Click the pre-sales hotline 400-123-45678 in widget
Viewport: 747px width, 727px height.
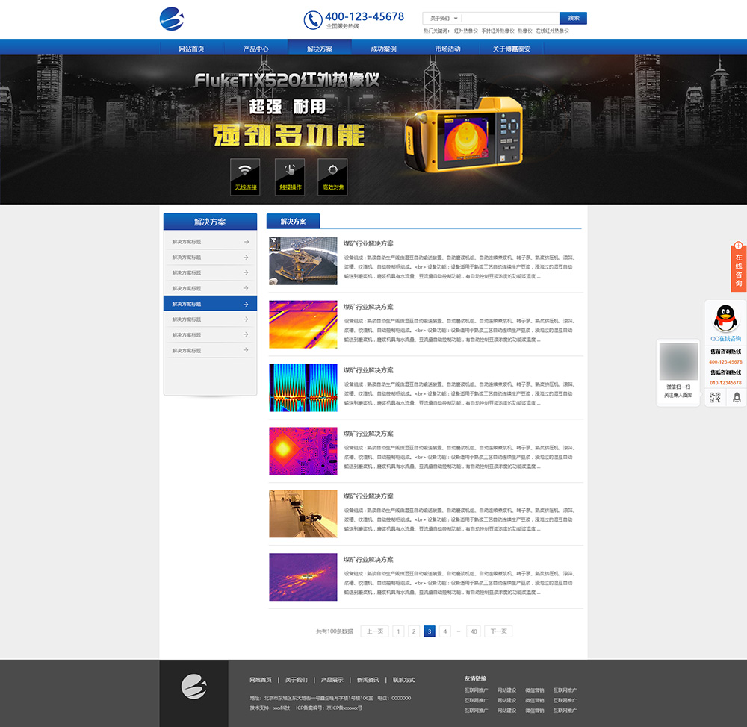pyautogui.click(x=725, y=362)
